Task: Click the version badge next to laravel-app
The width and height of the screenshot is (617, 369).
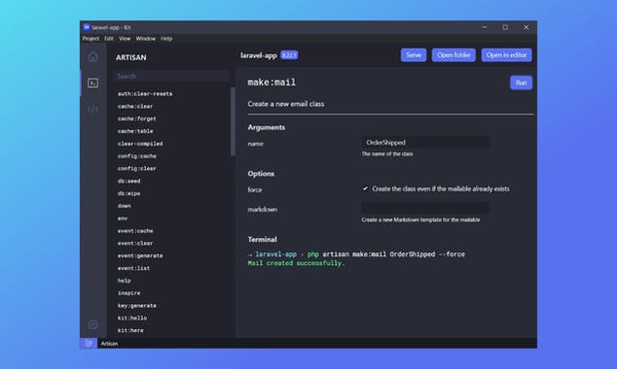Action: [x=289, y=55]
